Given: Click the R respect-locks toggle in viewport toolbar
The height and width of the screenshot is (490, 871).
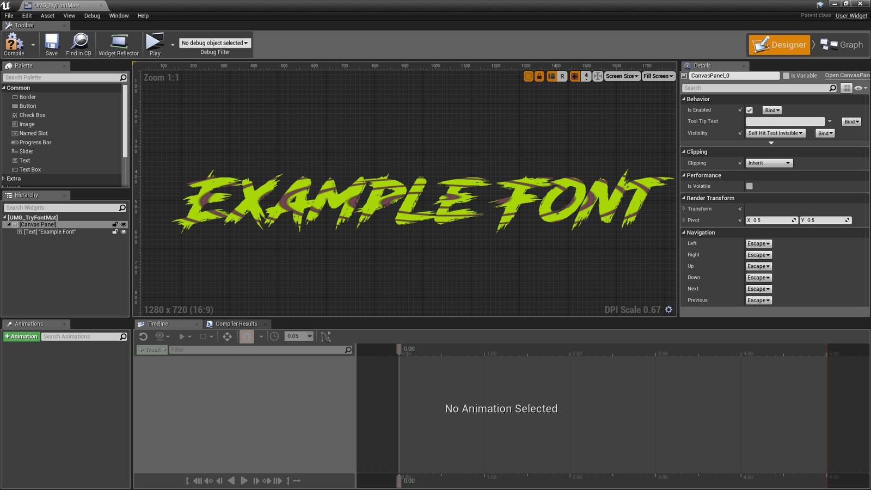Looking at the screenshot, I should pos(562,76).
